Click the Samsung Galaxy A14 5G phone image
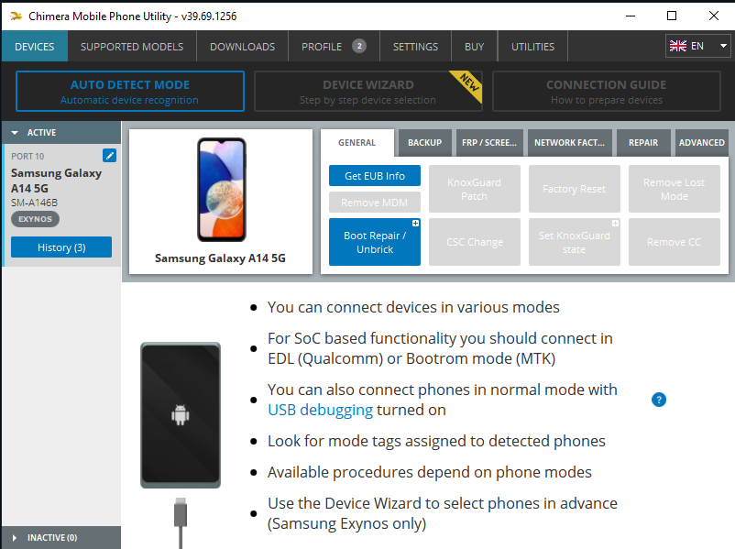This screenshot has height=549, width=735. [x=221, y=190]
